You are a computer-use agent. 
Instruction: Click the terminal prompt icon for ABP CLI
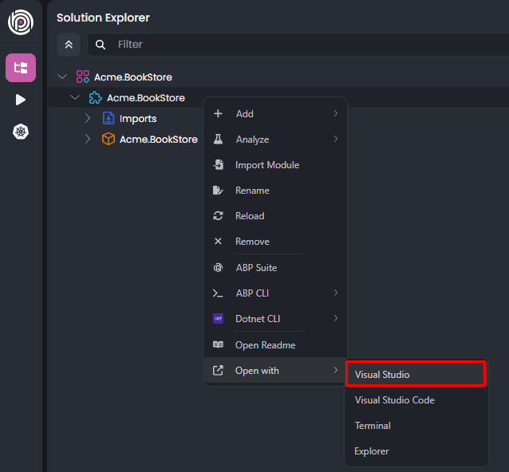click(218, 293)
